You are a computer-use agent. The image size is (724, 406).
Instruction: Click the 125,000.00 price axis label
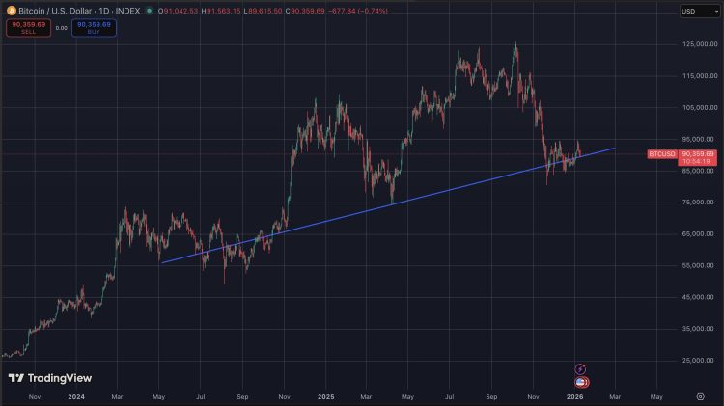click(x=700, y=44)
